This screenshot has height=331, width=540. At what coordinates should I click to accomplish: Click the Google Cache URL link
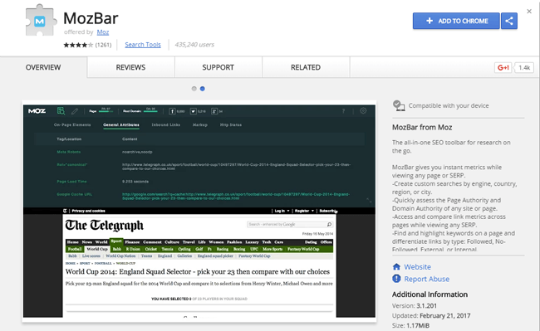[236, 197]
